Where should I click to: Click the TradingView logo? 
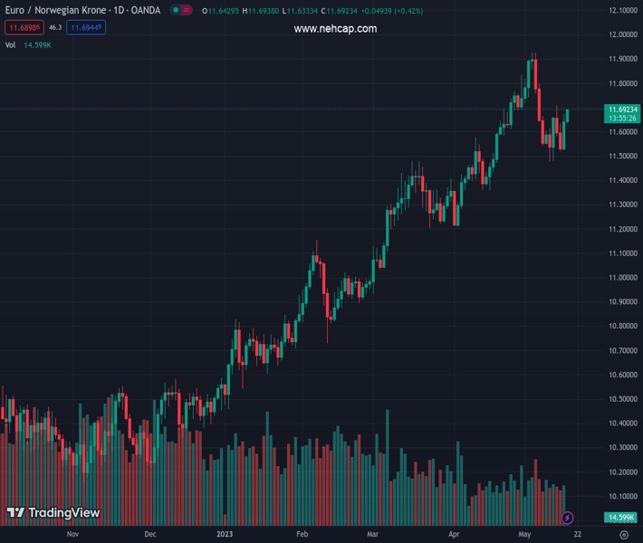point(53,513)
